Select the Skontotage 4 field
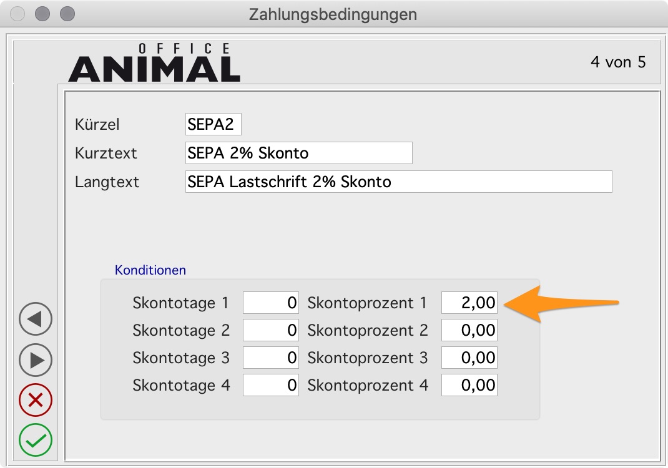The width and height of the screenshot is (668, 468). 271,385
